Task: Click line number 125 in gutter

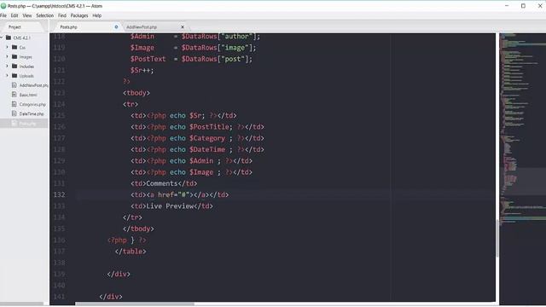Action: pos(59,116)
